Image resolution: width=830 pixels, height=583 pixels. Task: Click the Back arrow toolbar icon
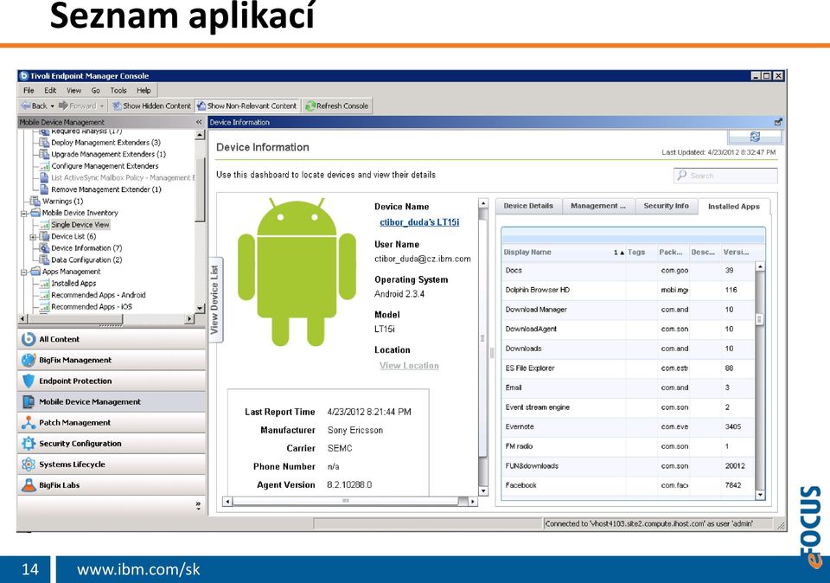pos(25,106)
